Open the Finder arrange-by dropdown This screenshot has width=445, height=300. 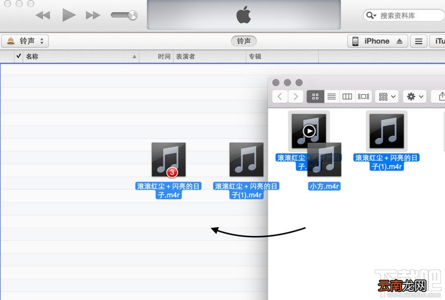(387, 96)
